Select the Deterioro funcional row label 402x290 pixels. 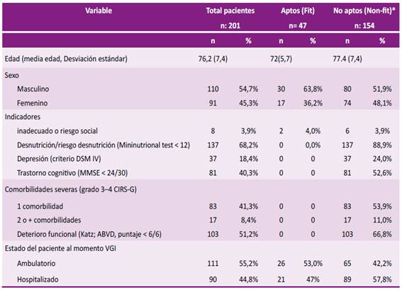pos(89,234)
